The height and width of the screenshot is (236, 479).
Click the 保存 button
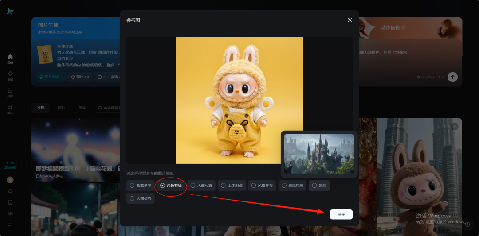(341, 214)
